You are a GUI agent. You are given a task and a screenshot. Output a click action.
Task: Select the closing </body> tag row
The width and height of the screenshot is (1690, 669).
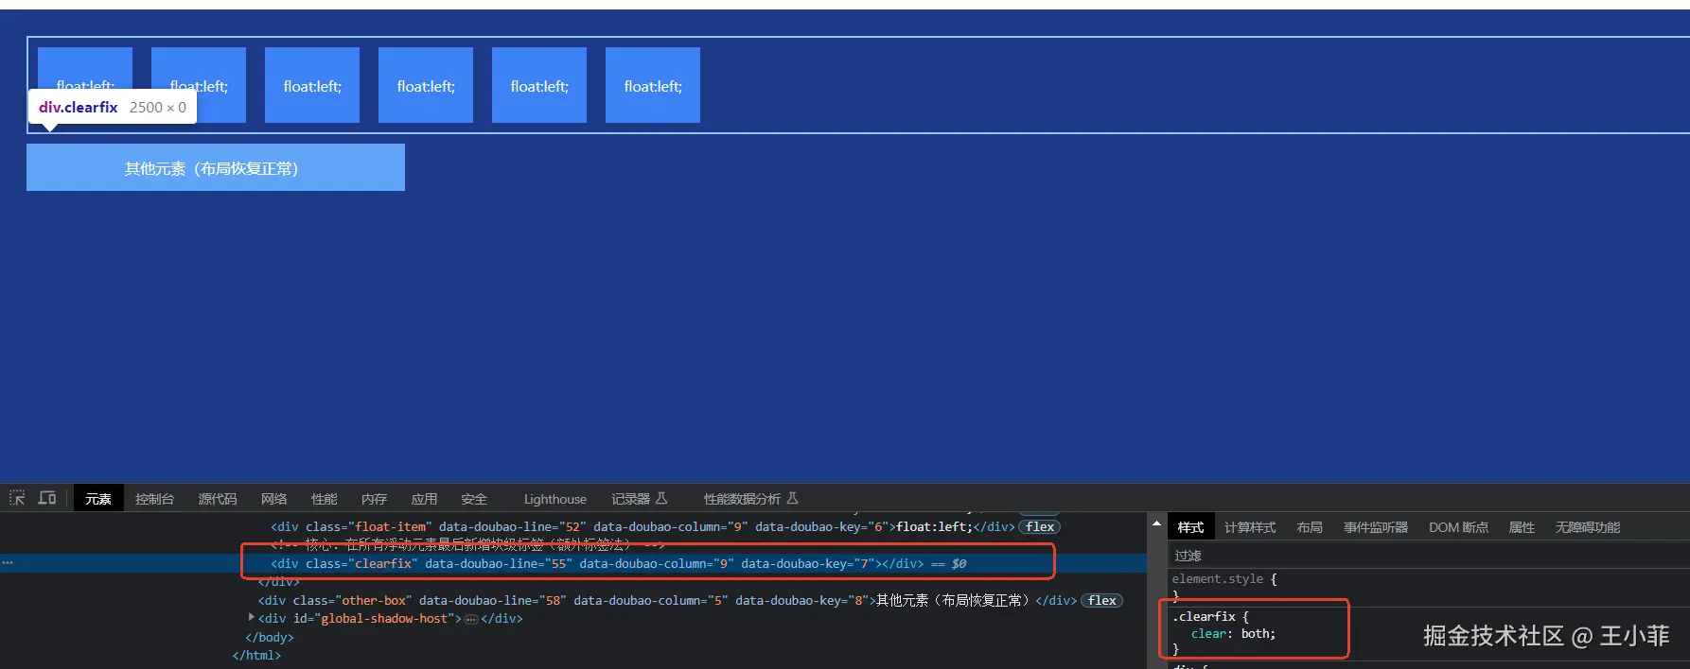point(270,638)
